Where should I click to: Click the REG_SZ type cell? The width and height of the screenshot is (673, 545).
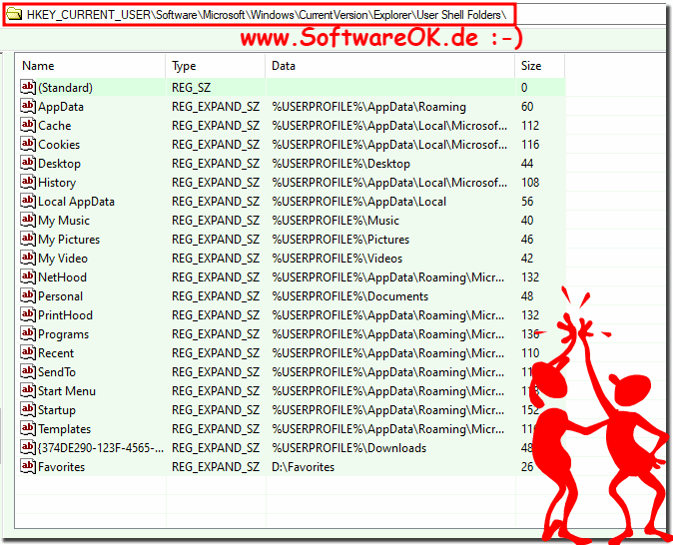click(191, 88)
